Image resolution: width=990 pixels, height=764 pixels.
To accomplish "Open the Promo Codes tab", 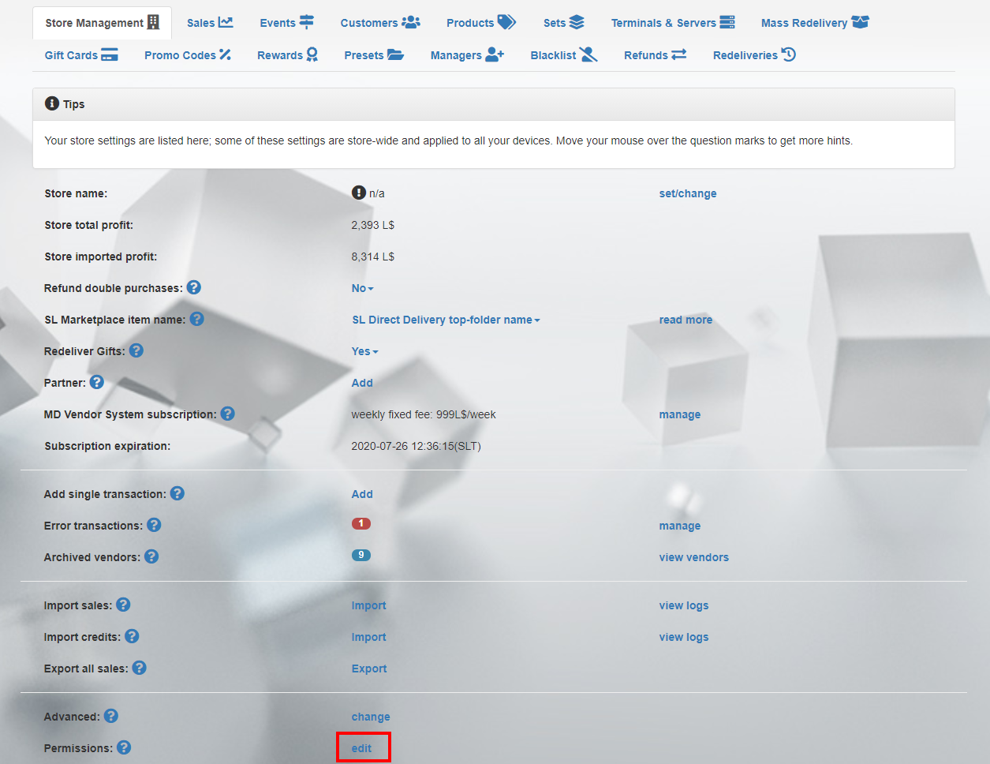I will point(188,55).
